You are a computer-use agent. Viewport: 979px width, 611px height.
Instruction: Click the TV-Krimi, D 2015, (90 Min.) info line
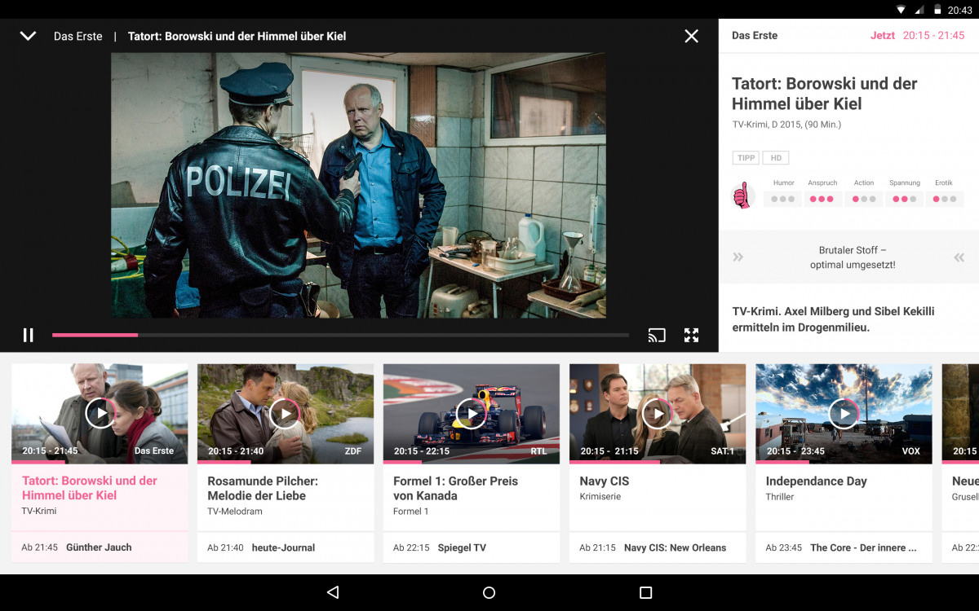786,125
